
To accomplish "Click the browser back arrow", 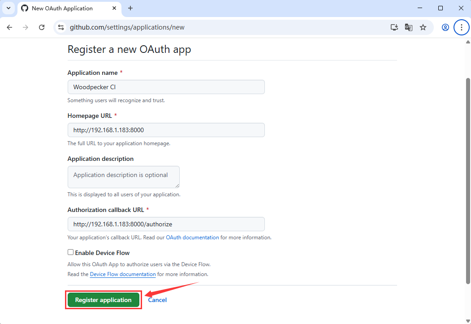I will pyautogui.click(x=9, y=27).
